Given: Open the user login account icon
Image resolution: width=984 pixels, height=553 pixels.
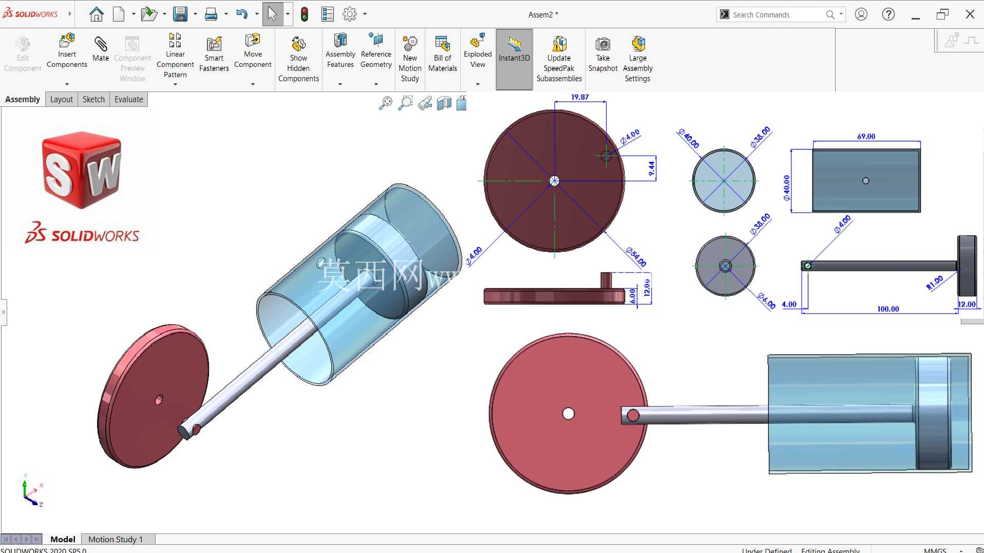Looking at the screenshot, I should (x=861, y=14).
